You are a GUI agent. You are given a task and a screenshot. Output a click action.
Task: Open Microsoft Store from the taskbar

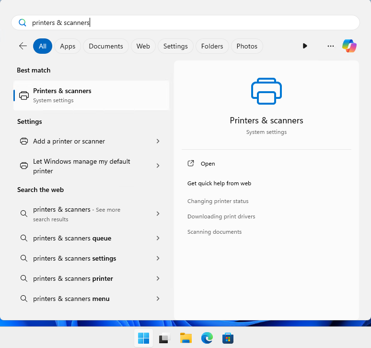click(228, 338)
